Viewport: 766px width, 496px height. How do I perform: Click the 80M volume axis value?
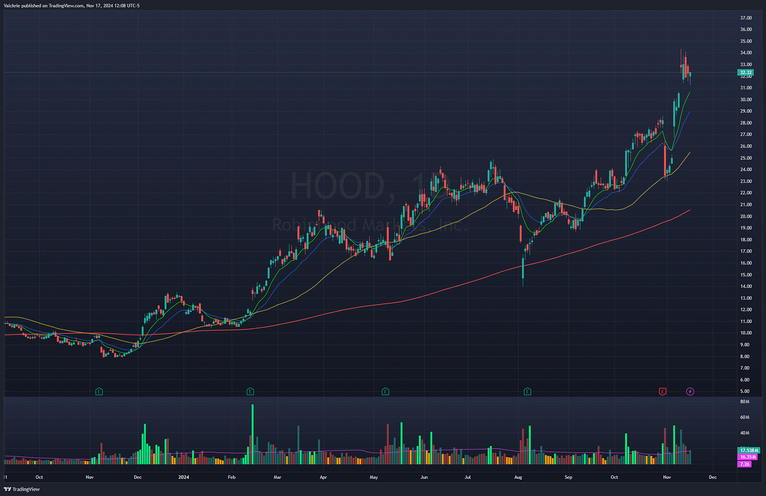click(x=744, y=402)
